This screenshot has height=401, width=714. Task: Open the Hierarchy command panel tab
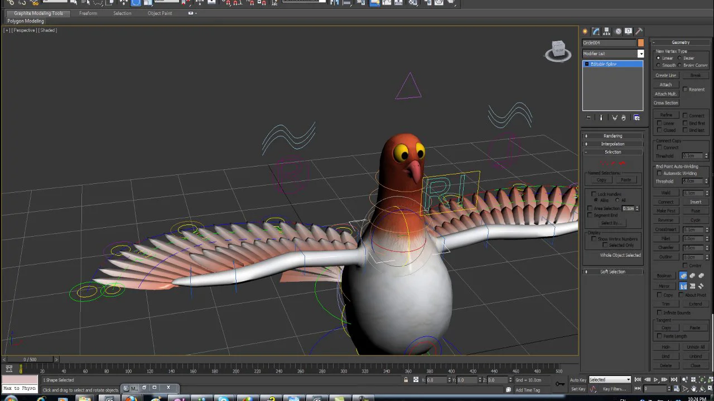(607, 31)
